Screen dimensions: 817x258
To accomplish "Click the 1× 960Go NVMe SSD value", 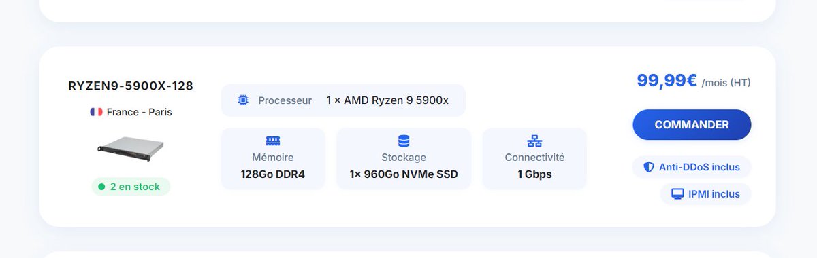I will pyautogui.click(x=404, y=174).
